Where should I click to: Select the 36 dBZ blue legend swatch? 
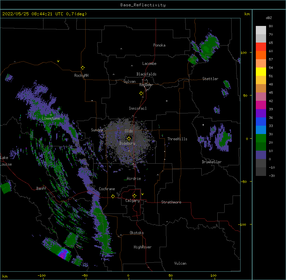click(x=261, y=121)
